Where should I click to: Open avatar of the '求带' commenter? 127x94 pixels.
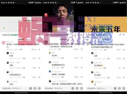[92, 53]
